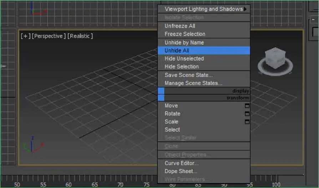Open the [+] viewport general menu
Viewport: 319px width, 188px height.
[x=26, y=36]
